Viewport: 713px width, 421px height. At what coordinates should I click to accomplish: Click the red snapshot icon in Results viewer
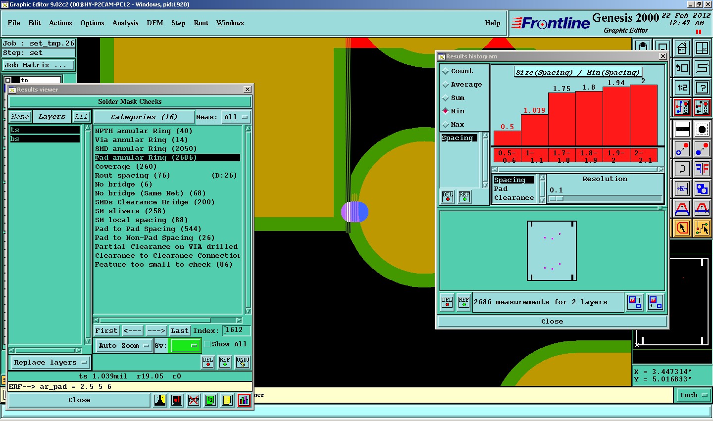[177, 400]
